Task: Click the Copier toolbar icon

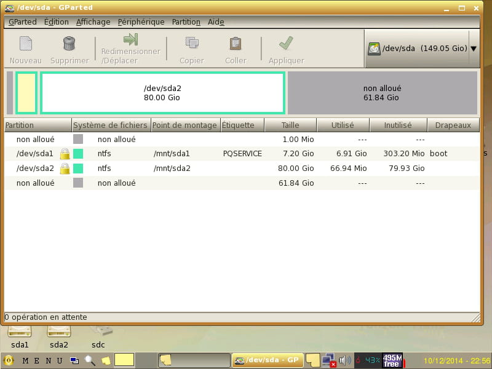Action: 192,42
